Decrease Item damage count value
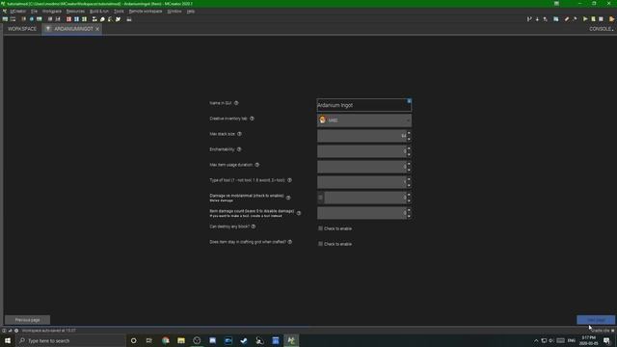Viewport: 617px width, 347px height. 409,216
